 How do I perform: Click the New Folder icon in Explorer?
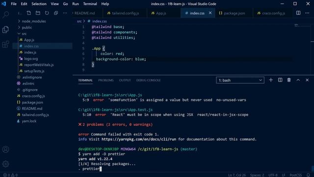38,13
